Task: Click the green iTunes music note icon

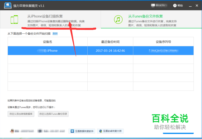Action: 118,19
